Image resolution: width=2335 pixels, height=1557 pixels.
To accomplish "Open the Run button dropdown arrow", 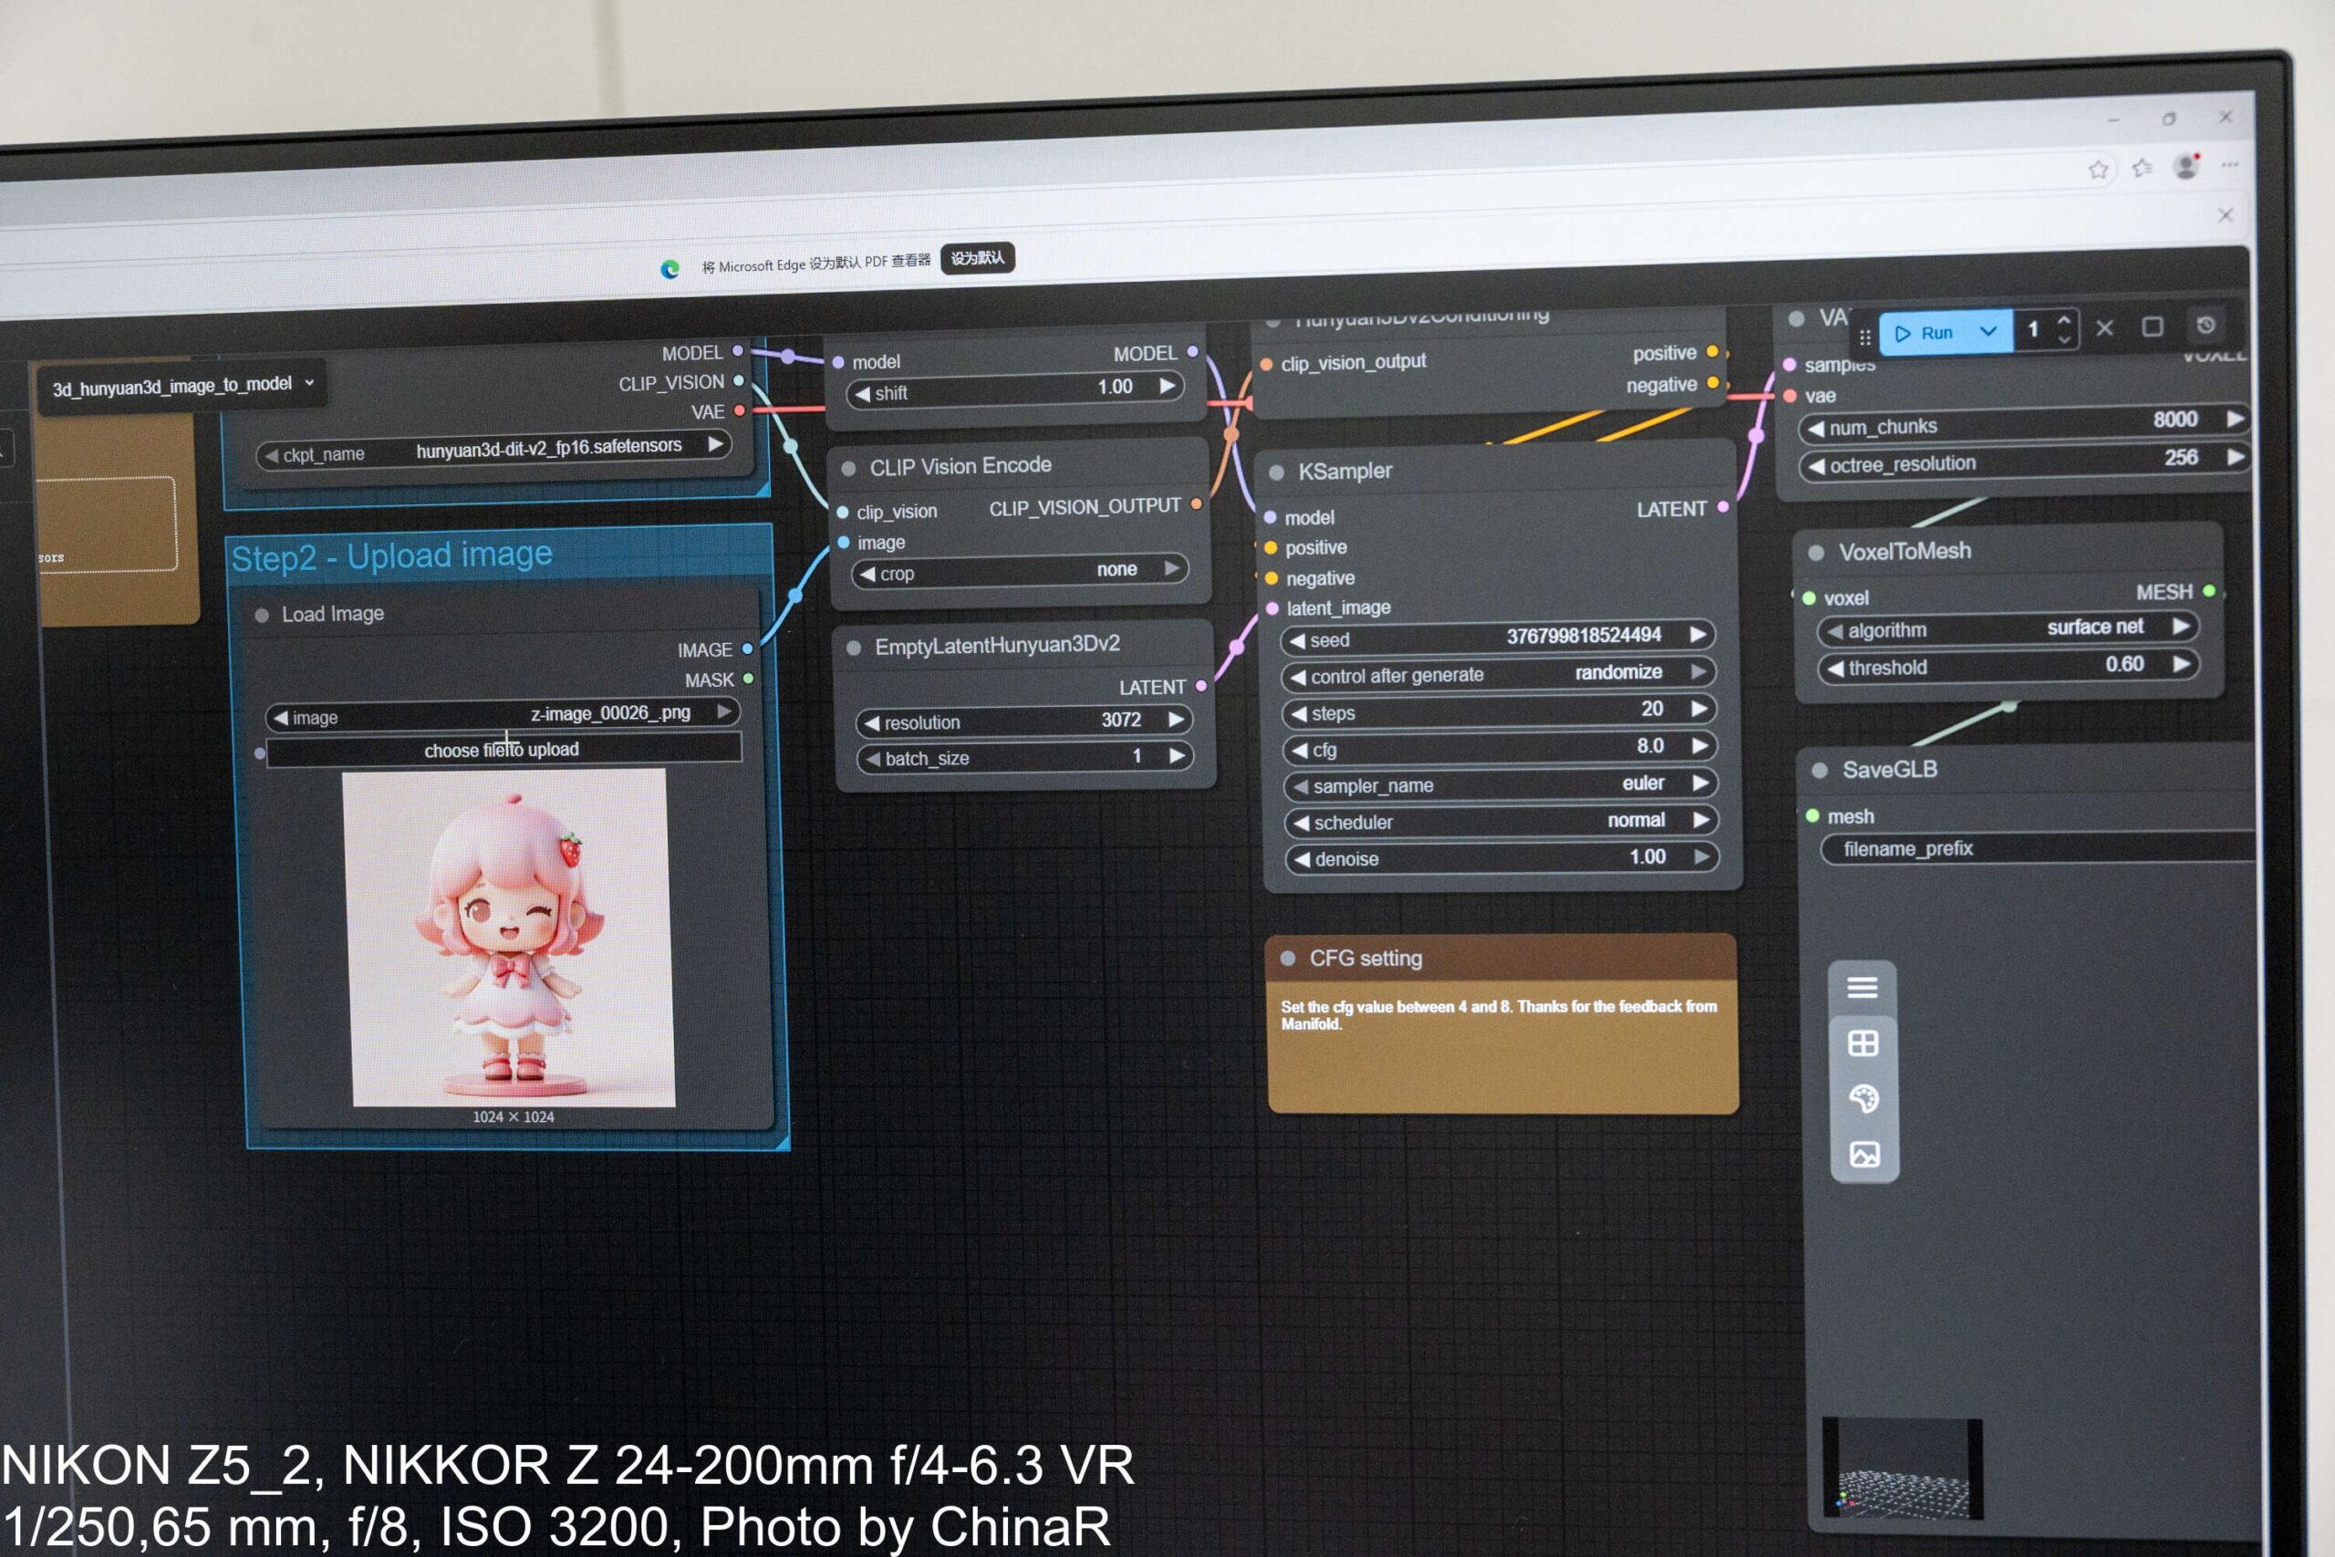I will click(x=1988, y=331).
